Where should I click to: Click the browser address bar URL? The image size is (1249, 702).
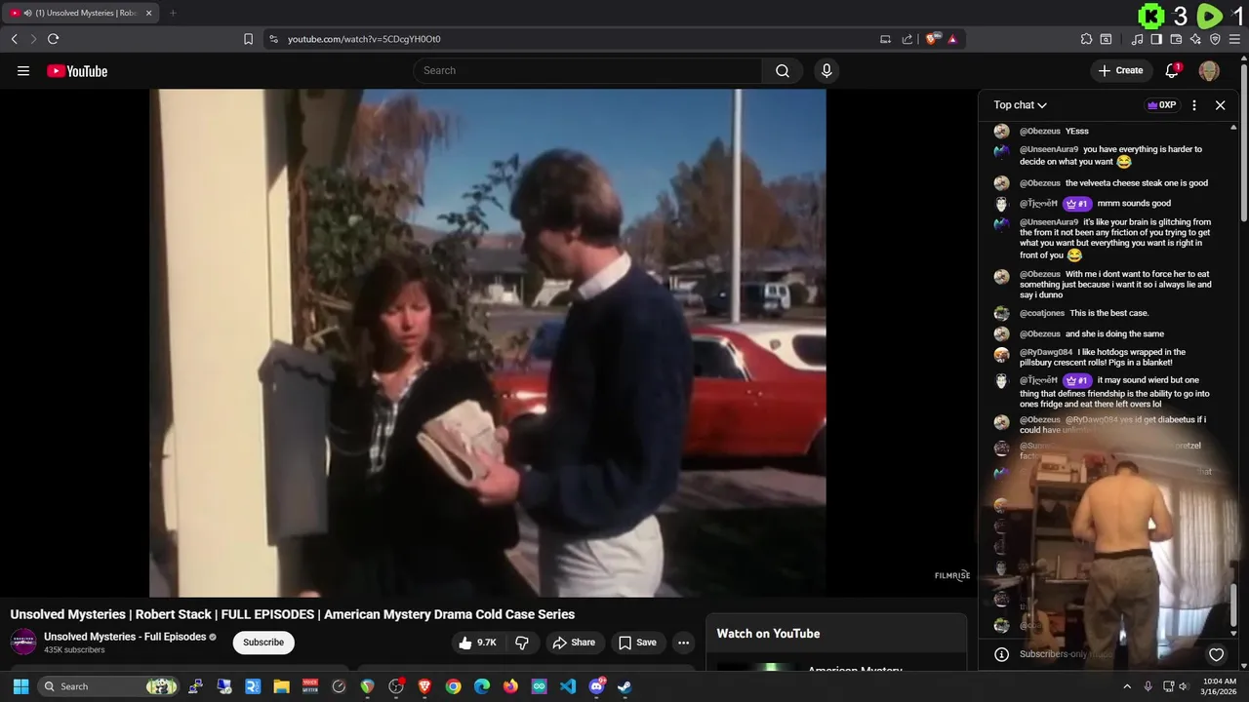pyautogui.click(x=364, y=39)
